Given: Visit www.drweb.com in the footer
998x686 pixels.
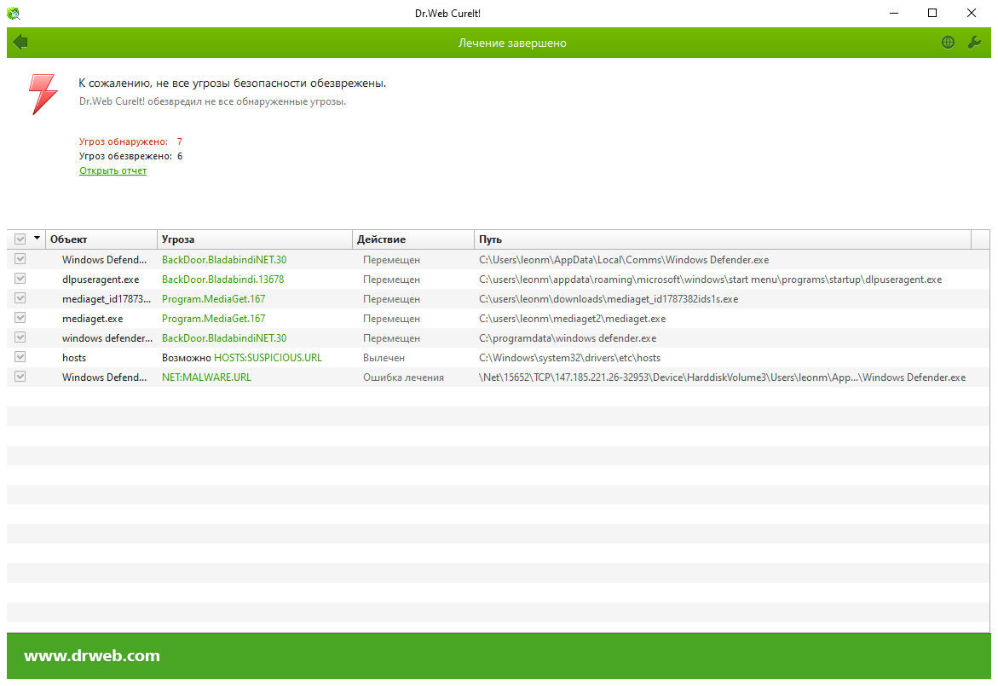Looking at the screenshot, I should 92,656.
